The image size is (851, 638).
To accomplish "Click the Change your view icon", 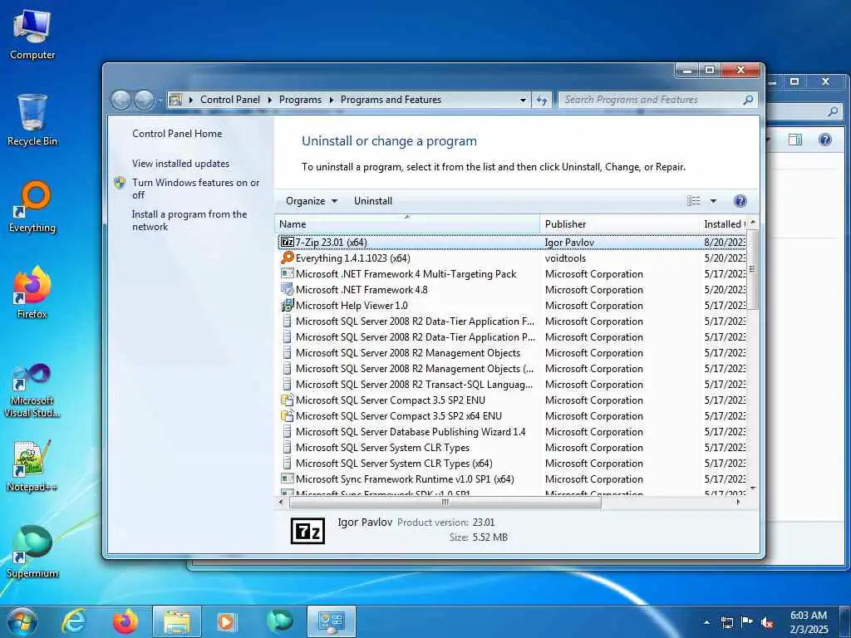I will click(x=694, y=201).
